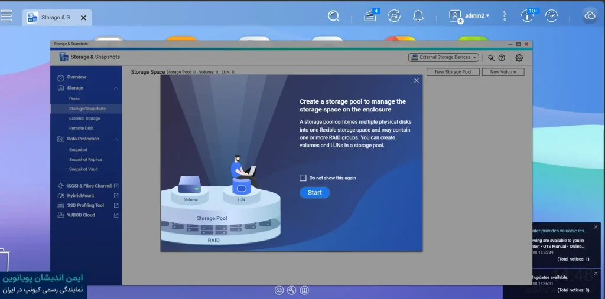Click the Start button in the dialog

tap(315, 193)
